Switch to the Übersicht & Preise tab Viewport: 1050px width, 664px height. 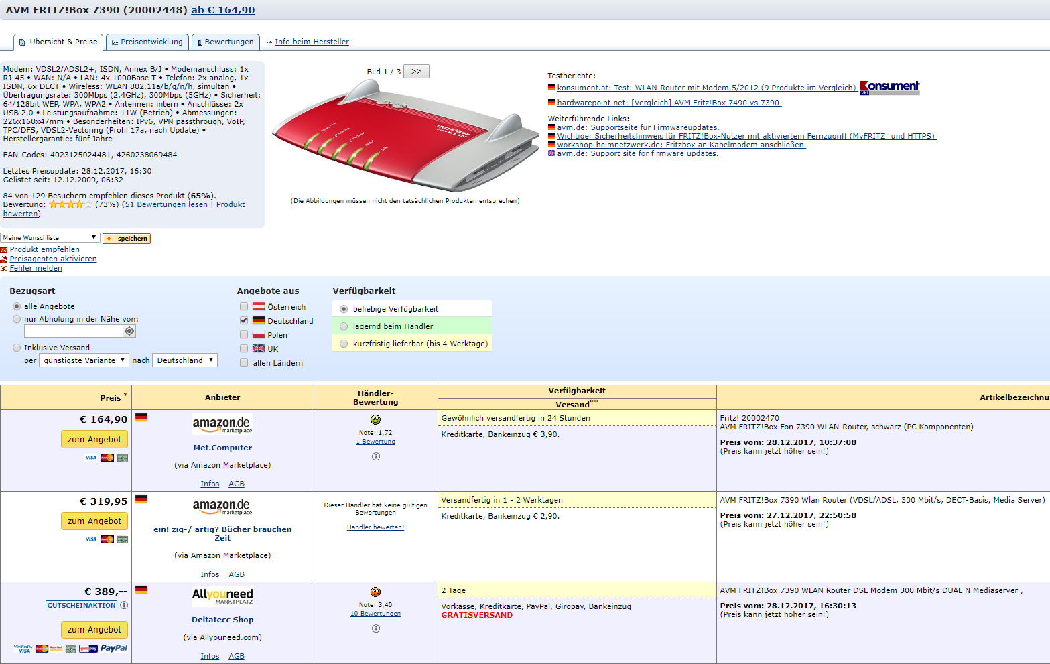coord(58,42)
